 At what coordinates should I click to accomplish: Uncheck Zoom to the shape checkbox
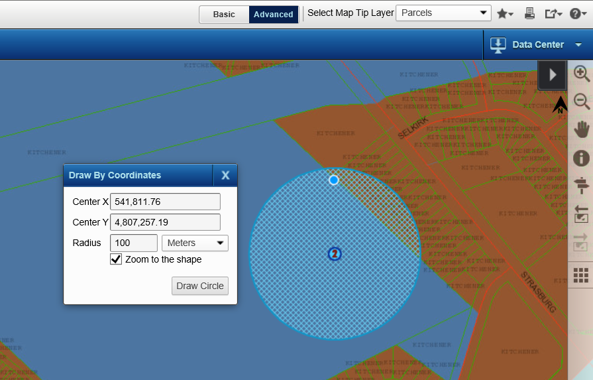click(x=117, y=259)
